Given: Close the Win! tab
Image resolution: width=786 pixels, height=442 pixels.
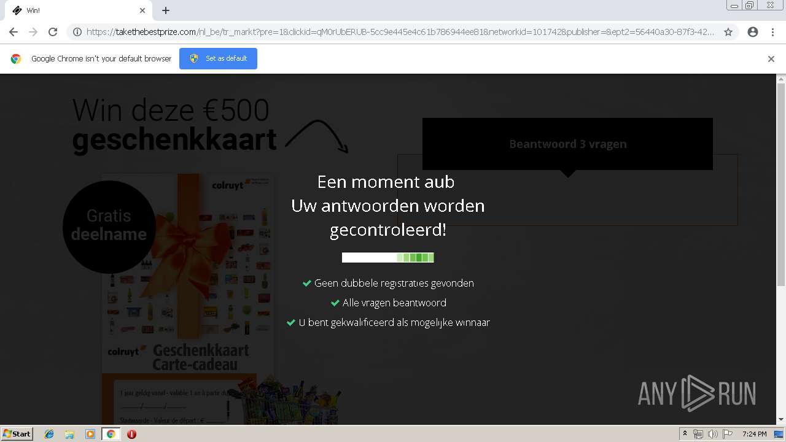Looking at the screenshot, I should coord(142,10).
